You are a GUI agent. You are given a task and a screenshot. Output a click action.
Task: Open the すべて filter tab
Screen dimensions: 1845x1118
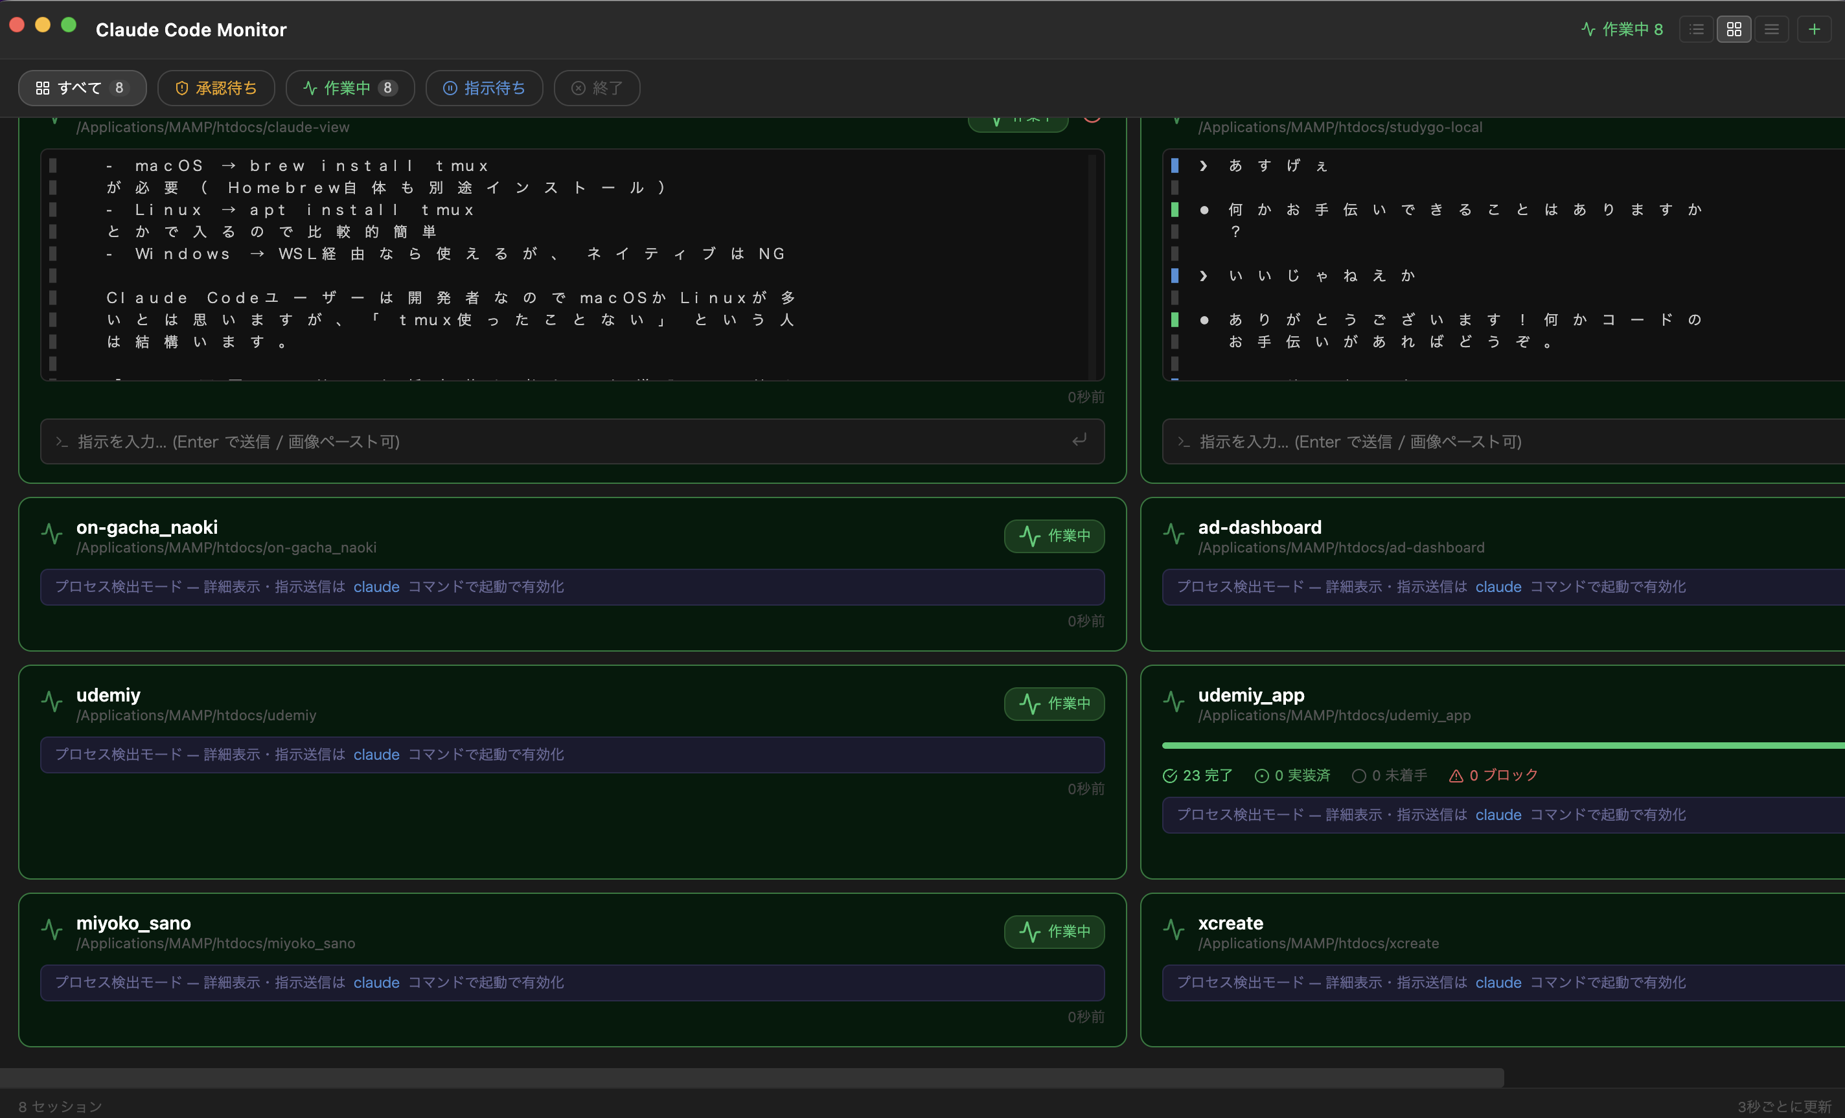coord(82,87)
